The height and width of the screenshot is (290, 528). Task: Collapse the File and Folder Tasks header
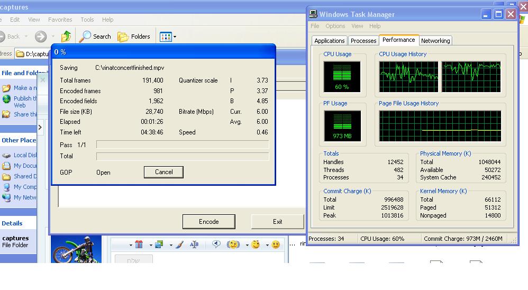[18, 73]
